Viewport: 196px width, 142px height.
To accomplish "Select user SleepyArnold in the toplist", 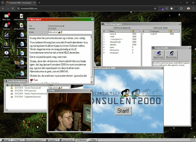I will tap(121, 42).
